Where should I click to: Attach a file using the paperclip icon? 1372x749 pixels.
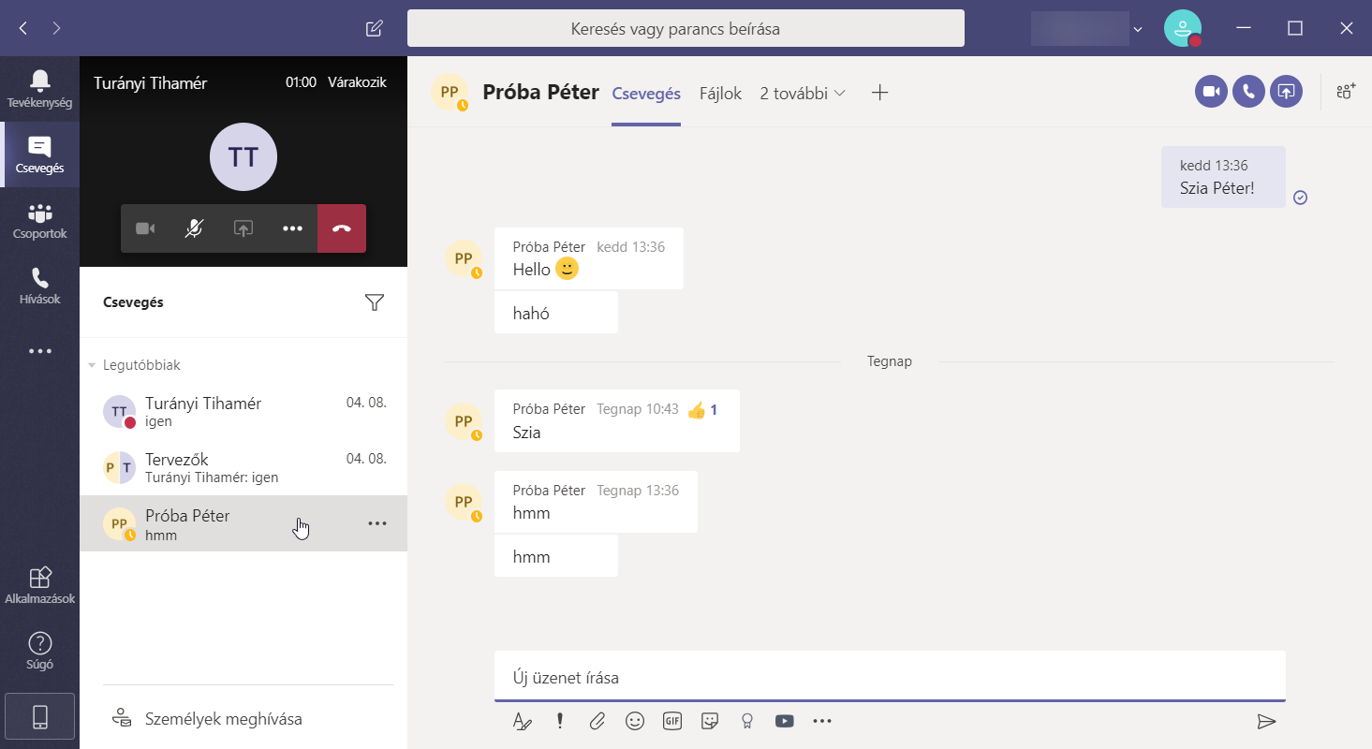597,721
